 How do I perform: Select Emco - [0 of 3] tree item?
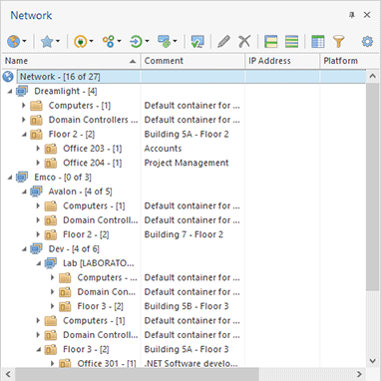(x=63, y=177)
